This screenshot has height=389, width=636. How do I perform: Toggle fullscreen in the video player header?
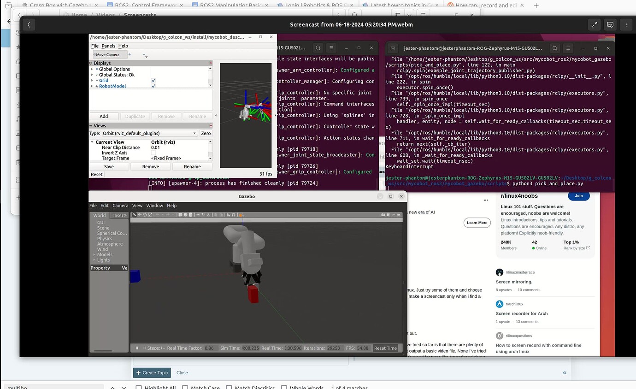click(x=595, y=25)
